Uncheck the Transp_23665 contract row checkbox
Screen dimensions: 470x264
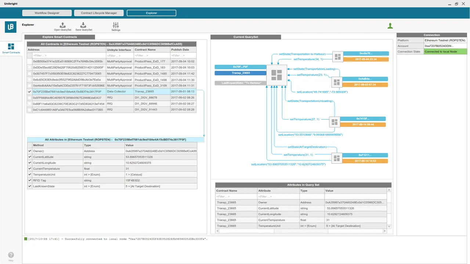point(29,92)
